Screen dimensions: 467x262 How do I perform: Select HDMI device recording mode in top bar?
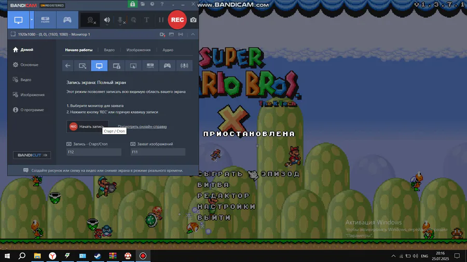[x=45, y=20]
